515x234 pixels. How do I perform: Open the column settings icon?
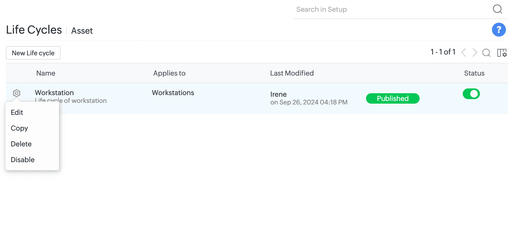pyautogui.click(x=502, y=53)
